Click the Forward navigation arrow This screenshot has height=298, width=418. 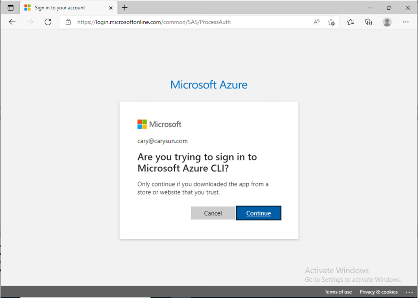tap(30, 22)
